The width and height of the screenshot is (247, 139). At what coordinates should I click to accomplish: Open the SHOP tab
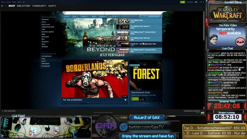coord(12,6)
